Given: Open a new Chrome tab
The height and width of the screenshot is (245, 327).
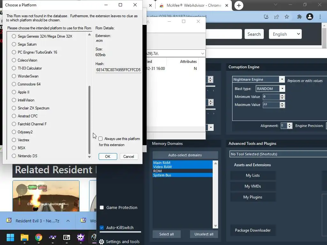Looking at the screenshot, I should (239, 5).
